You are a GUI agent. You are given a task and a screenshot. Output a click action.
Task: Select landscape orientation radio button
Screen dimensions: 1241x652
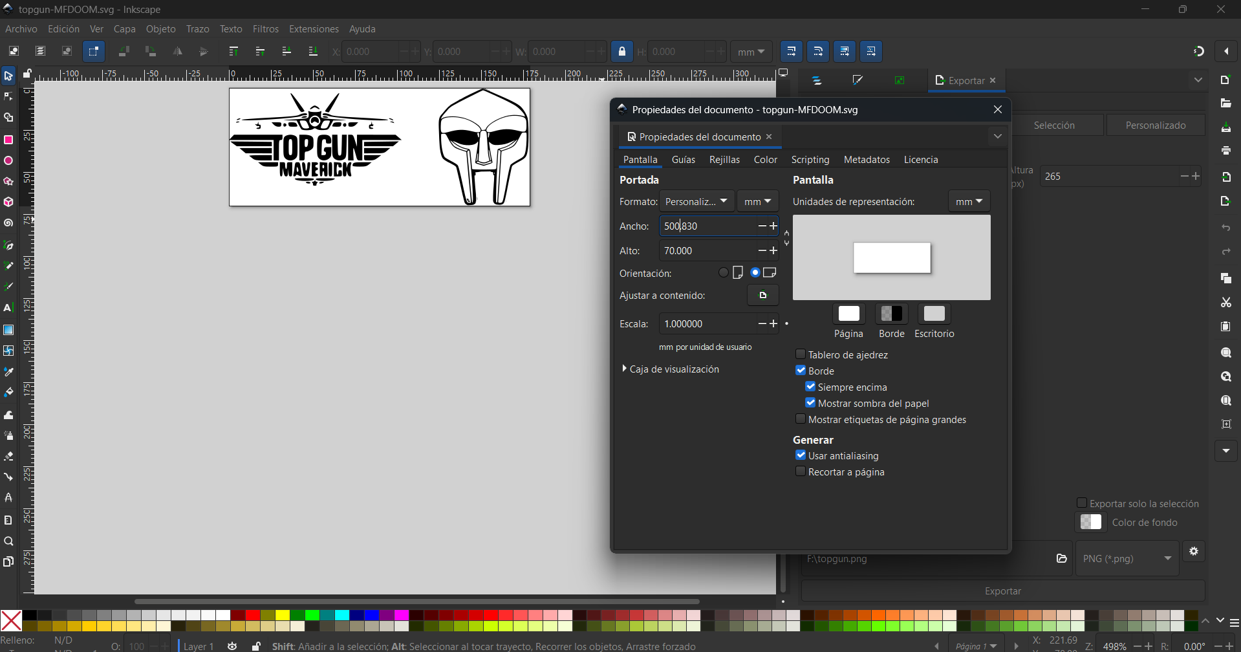point(755,273)
